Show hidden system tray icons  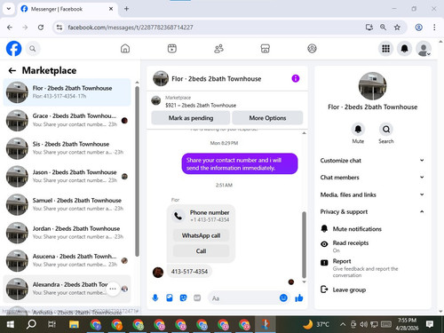(343, 324)
